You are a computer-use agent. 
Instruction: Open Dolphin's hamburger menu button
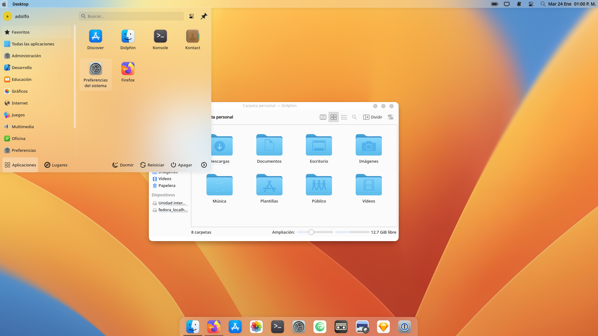pyautogui.click(x=391, y=117)
